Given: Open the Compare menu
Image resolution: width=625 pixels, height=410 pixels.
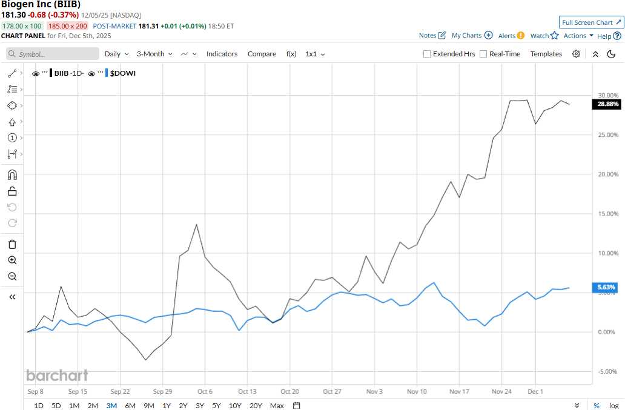Looking at the screenshot, I should pos(262,54).
